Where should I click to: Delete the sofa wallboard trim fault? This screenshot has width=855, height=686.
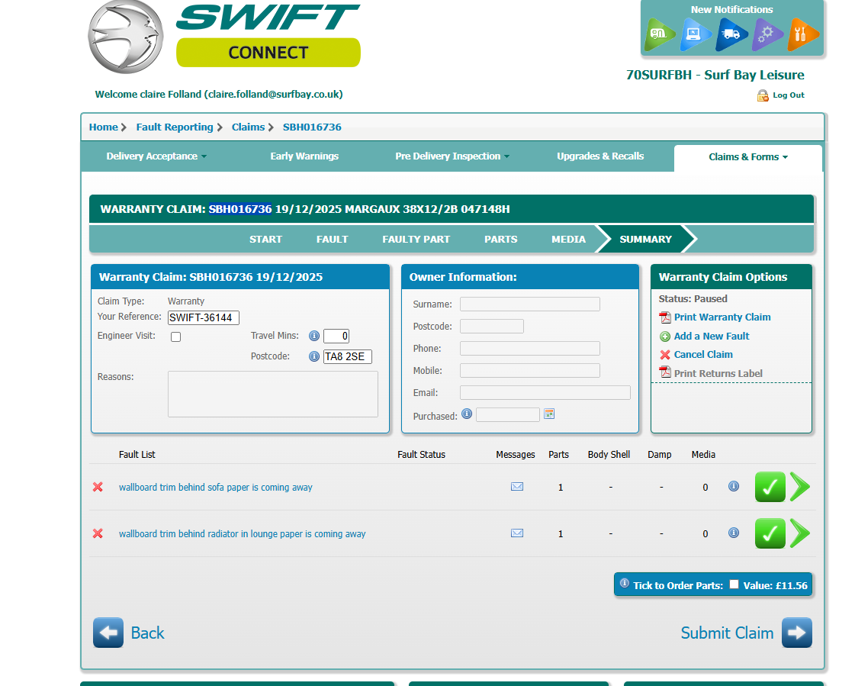98,487
